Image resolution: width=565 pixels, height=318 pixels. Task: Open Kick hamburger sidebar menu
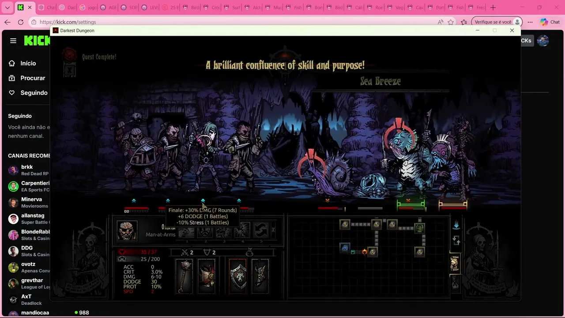click(x=13, y=41)
